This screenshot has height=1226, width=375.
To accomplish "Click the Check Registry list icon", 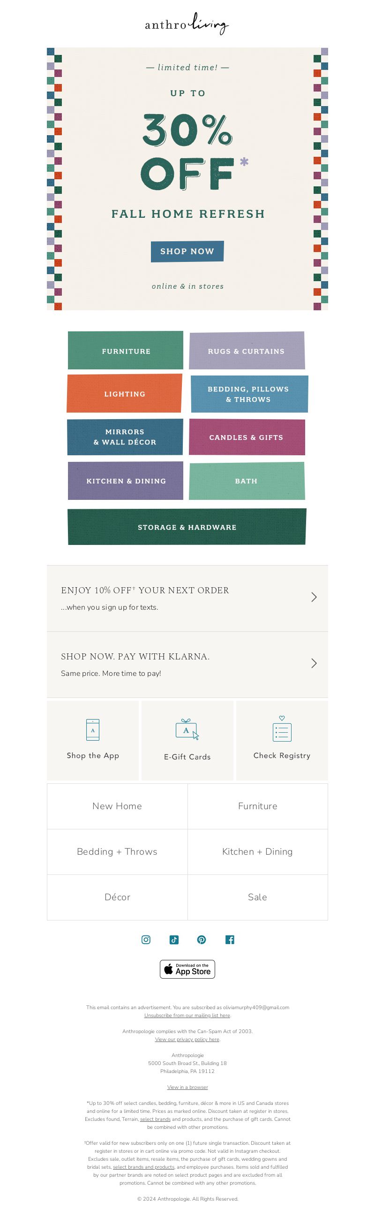I will [282, 728].
